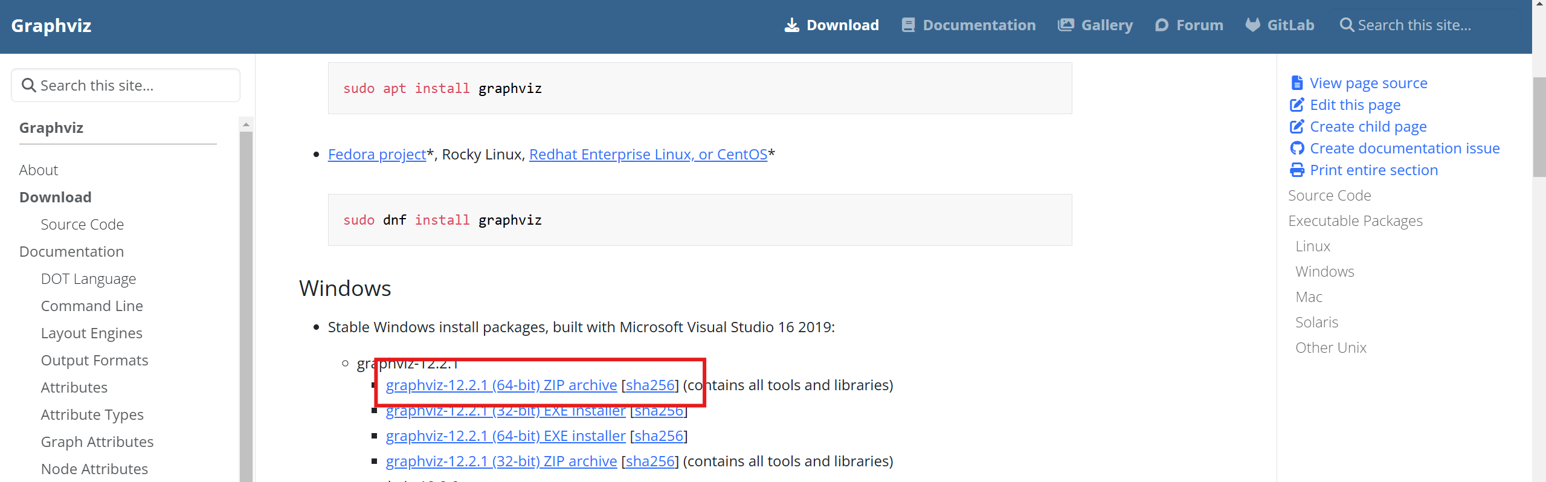Jump to Mac in page contents

[x=1309, y=297]
